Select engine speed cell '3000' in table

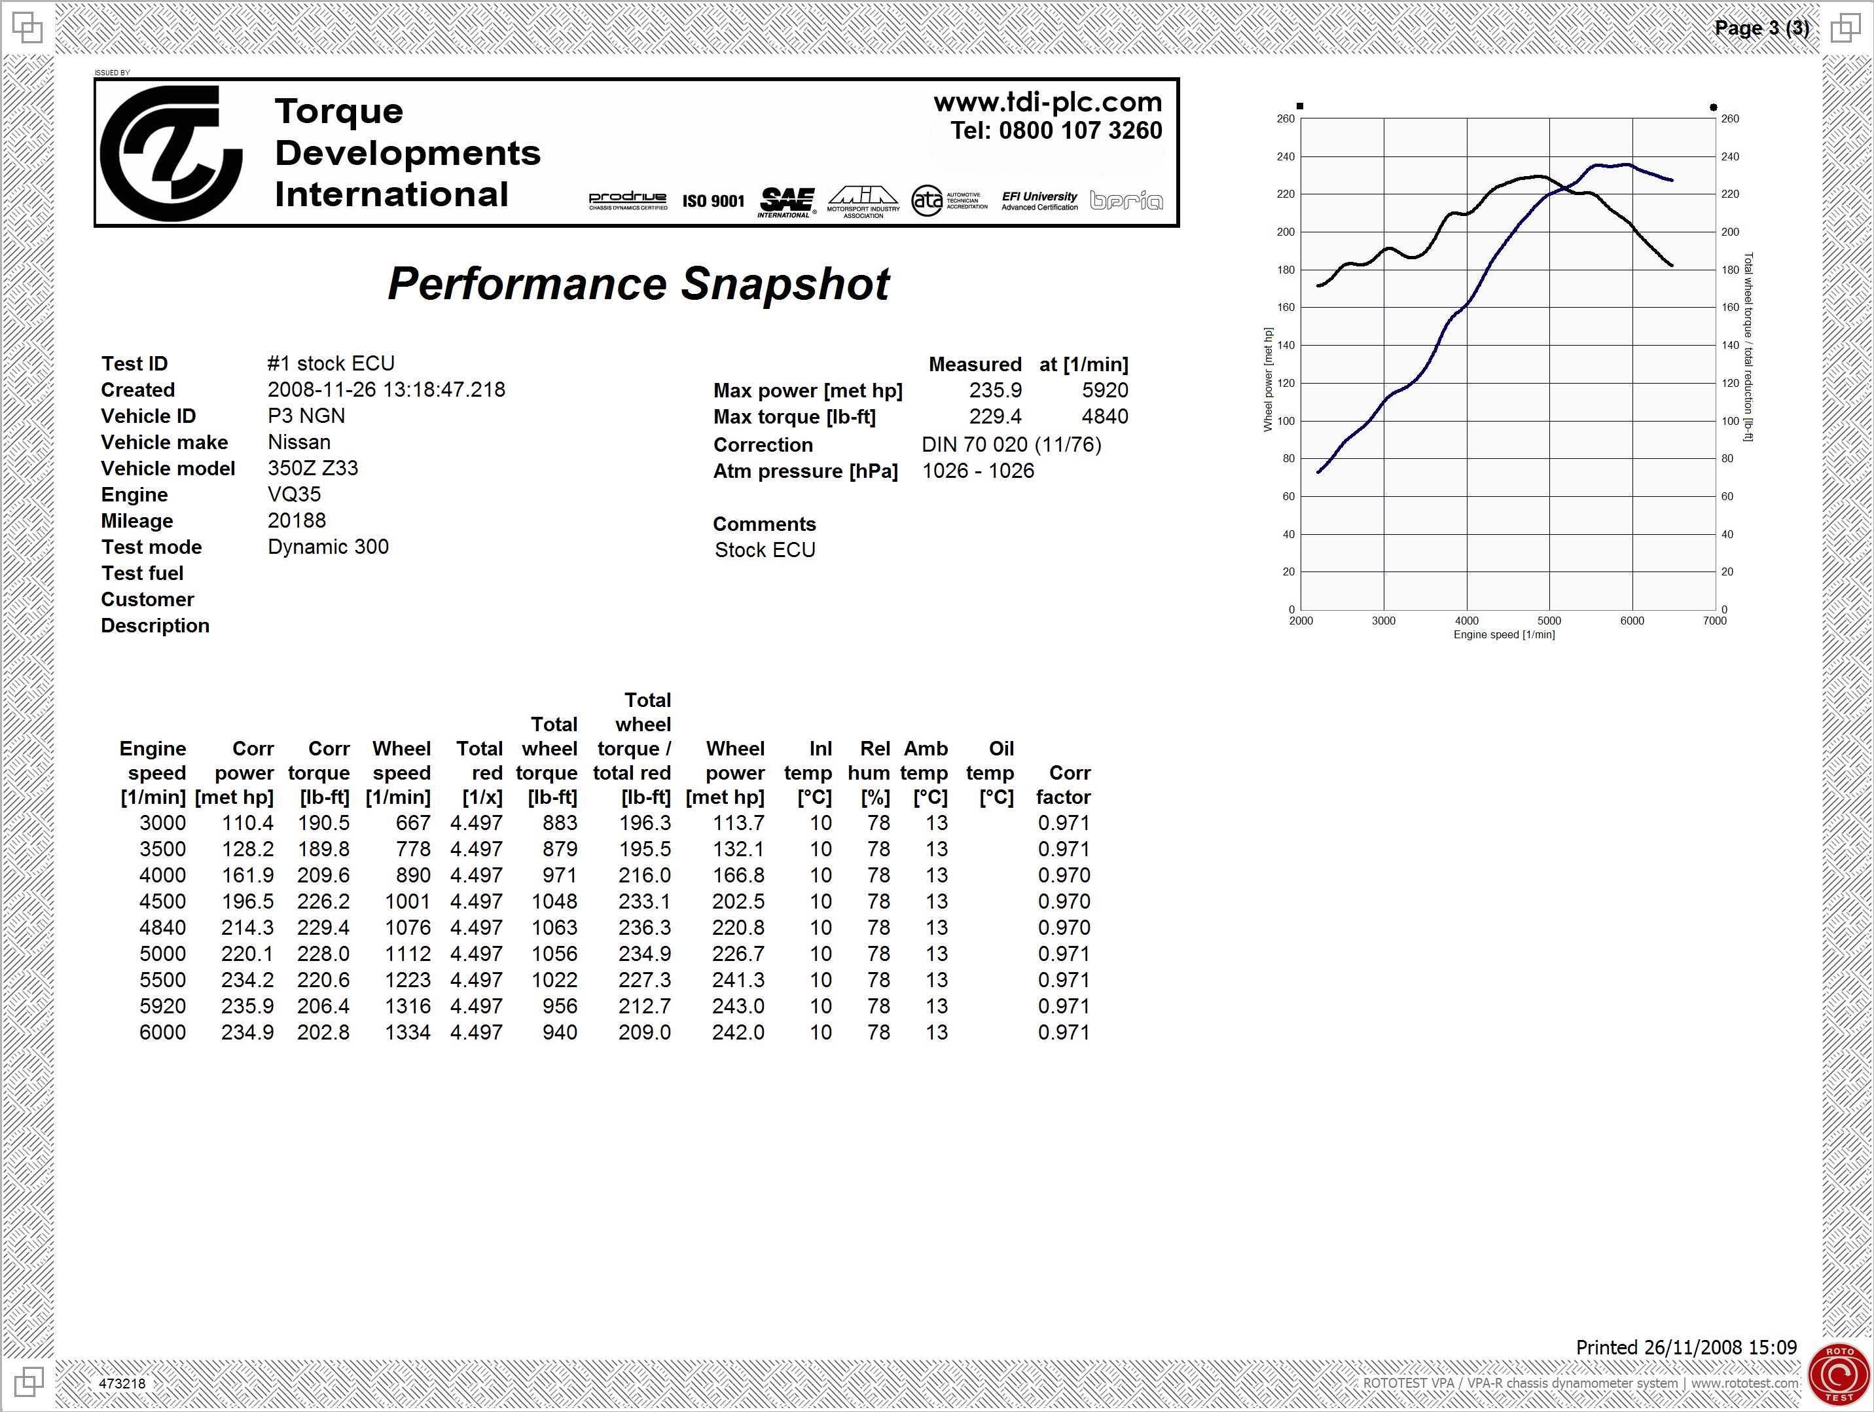click(x=163, y=824)
